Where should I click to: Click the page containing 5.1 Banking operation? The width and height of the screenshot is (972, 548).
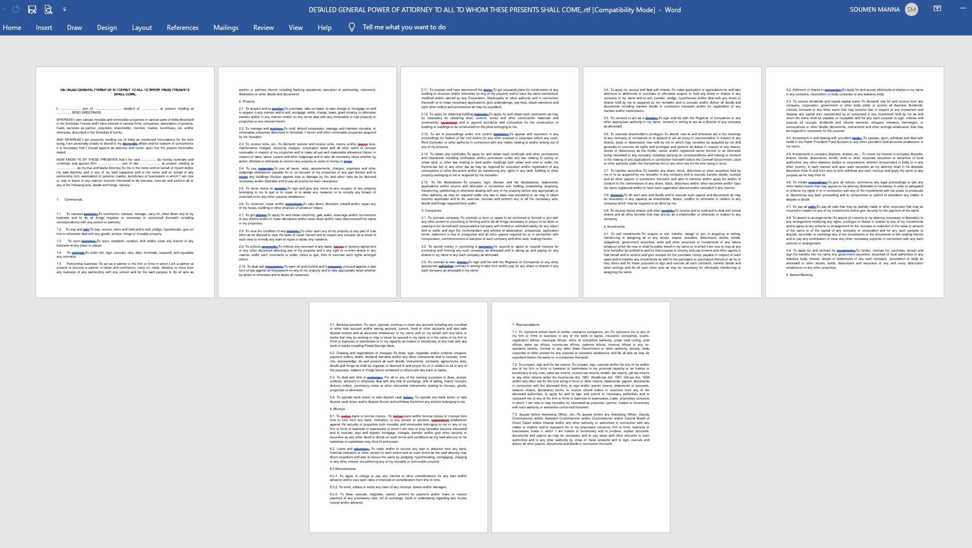coord(398,417)
